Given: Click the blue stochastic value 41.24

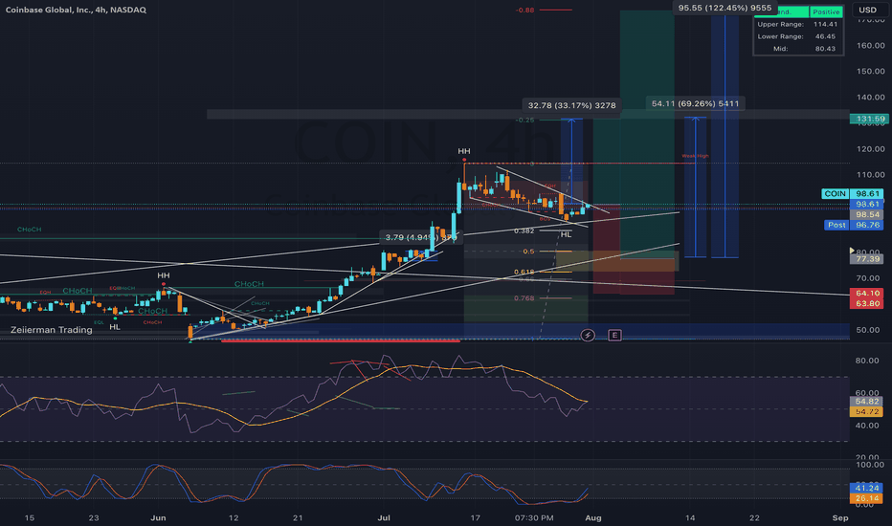Looking at the screenshot, I should pos(866,488).
